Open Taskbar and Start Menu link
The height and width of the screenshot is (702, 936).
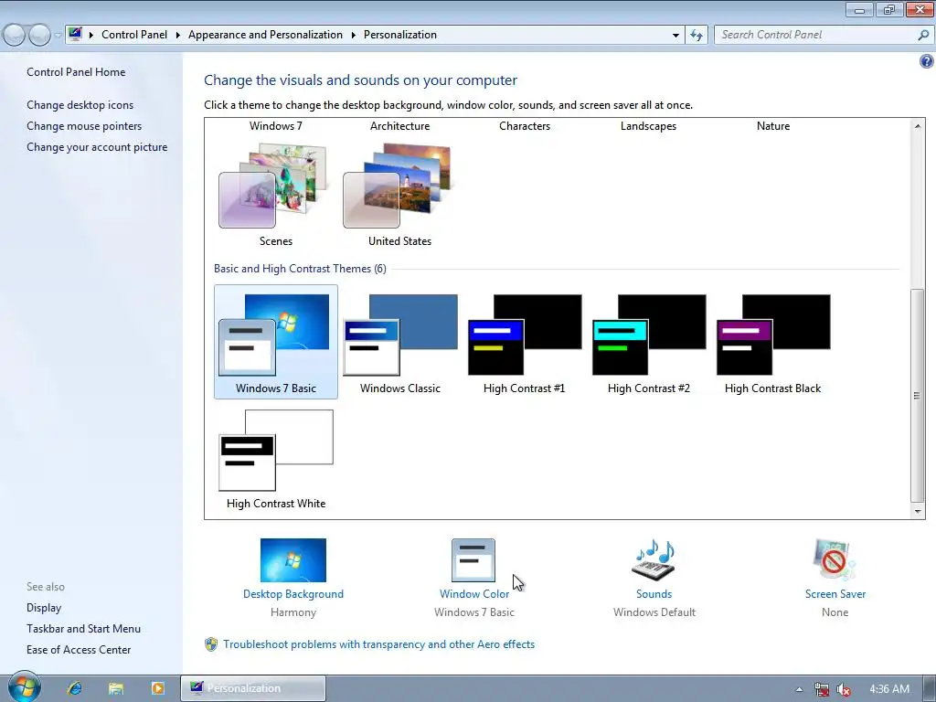[83, 629]
